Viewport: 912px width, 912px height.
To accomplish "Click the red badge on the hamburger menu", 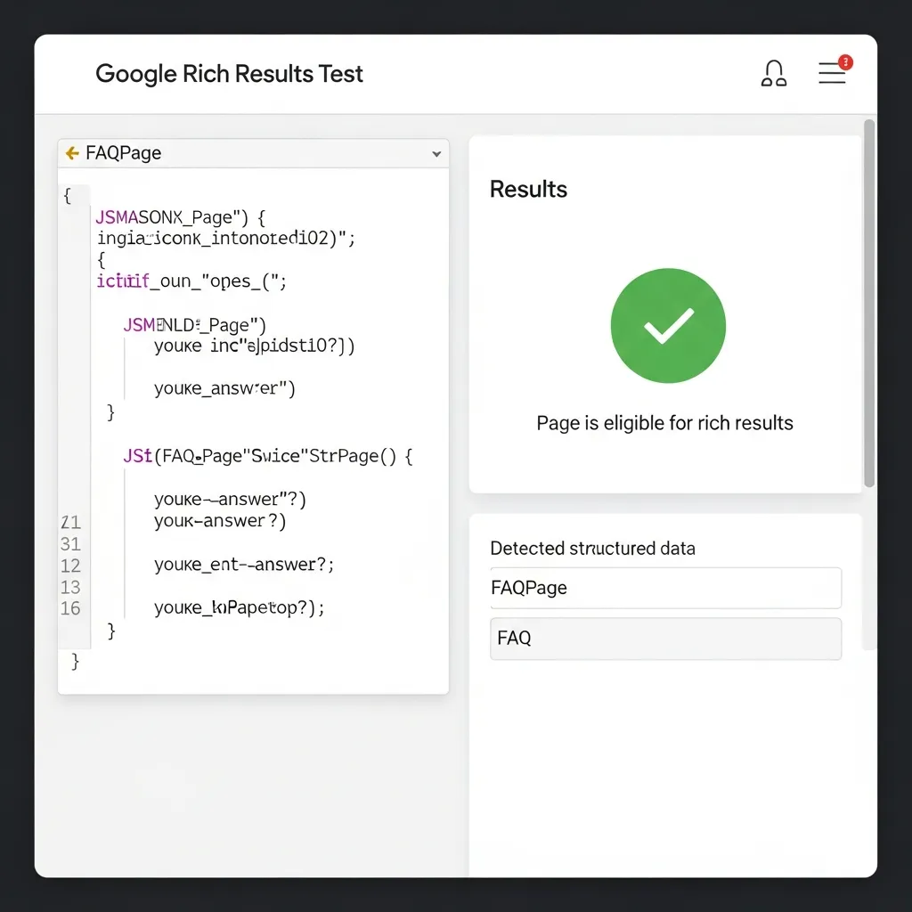I will [x=844, y=62].
